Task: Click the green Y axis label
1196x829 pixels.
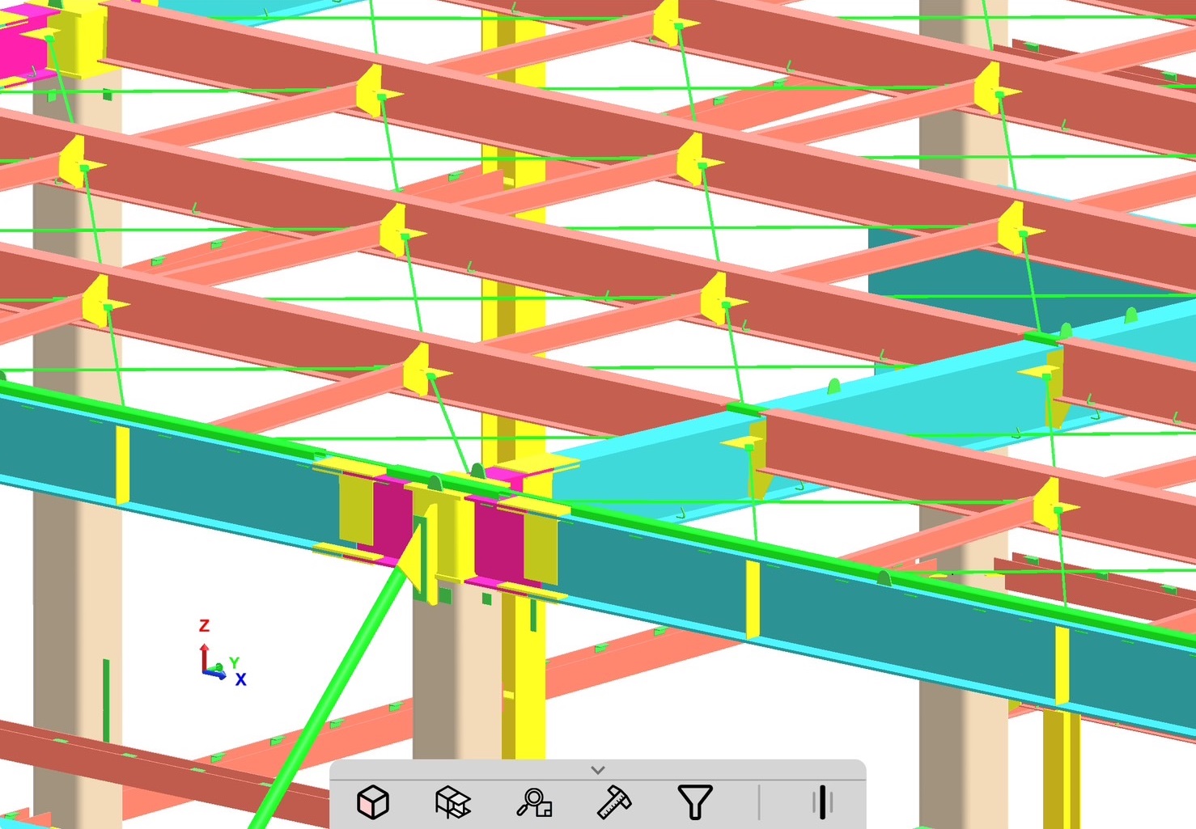Action: 234,662
